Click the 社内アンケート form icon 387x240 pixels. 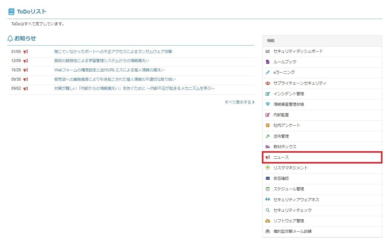[268, 125]
